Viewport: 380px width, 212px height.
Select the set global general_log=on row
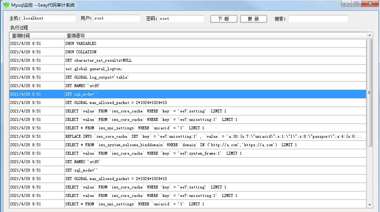188,69
